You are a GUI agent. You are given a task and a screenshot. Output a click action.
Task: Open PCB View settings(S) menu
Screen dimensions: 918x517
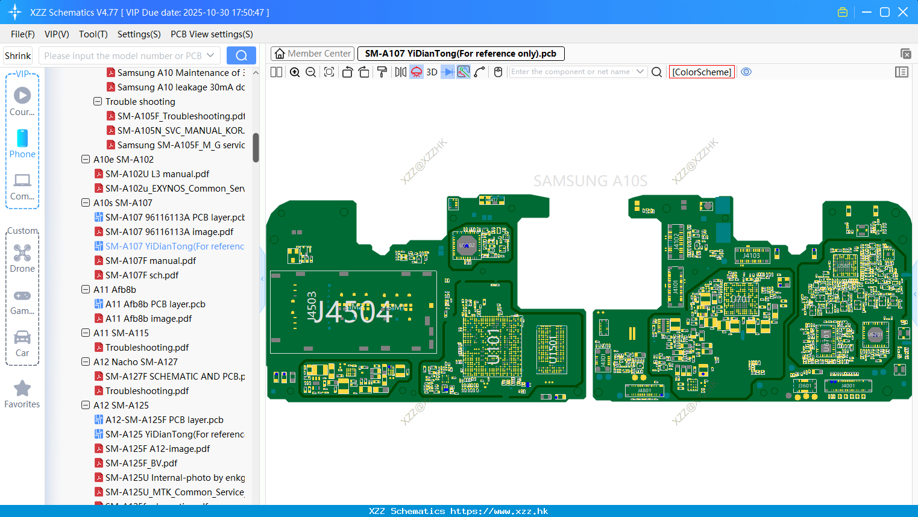pyautogui.click(x=212, y=34)
